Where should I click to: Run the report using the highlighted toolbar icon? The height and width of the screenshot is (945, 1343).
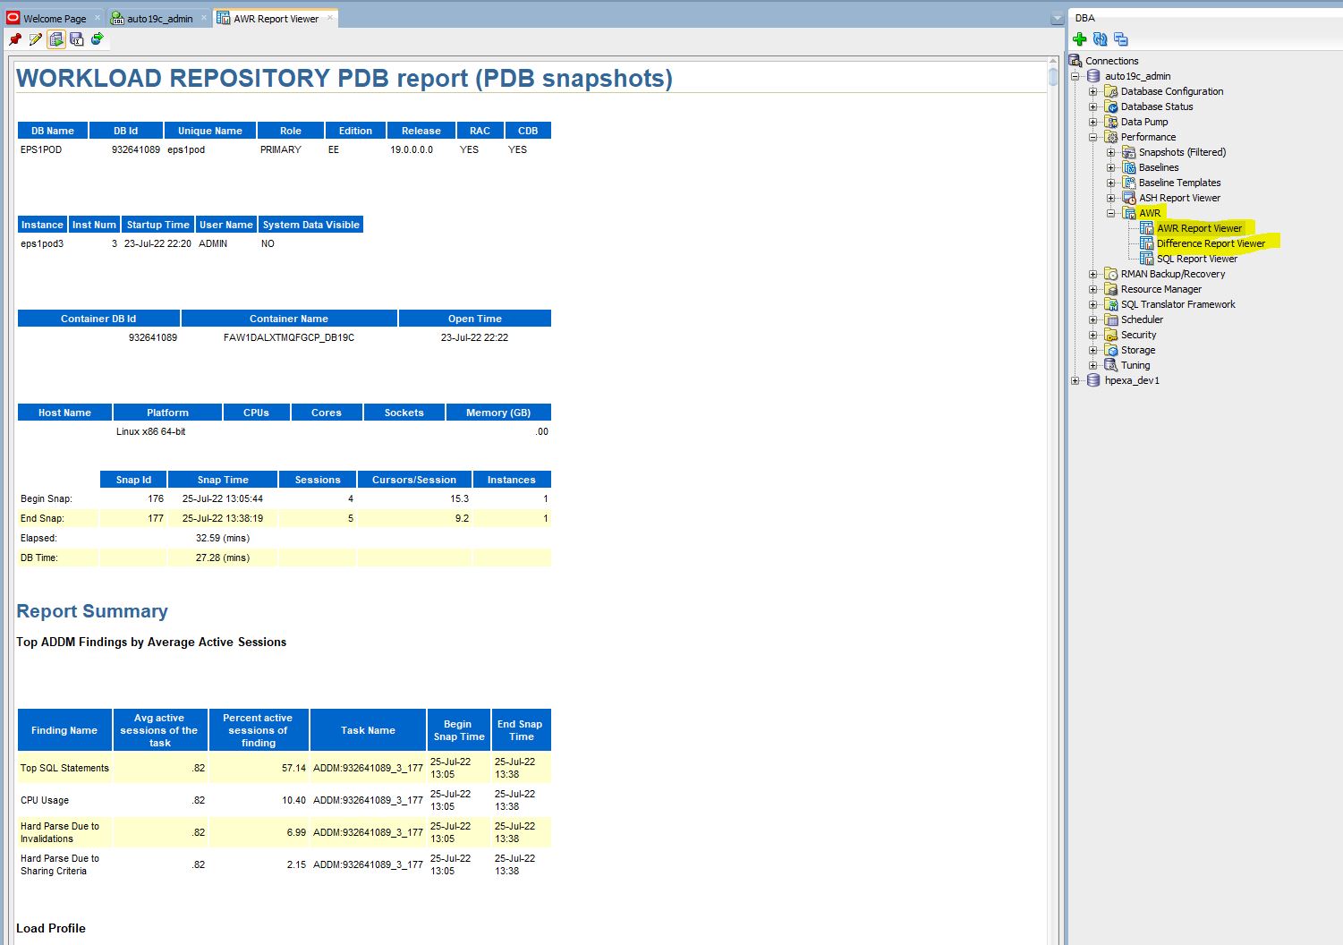(55, 39)
